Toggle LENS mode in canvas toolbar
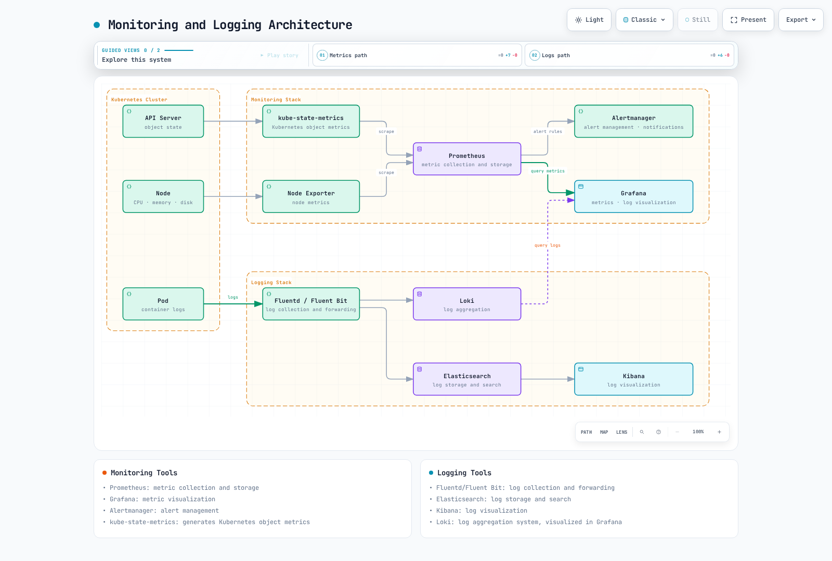The width and height of the screenshot is (832, 561). coord(622,432)
